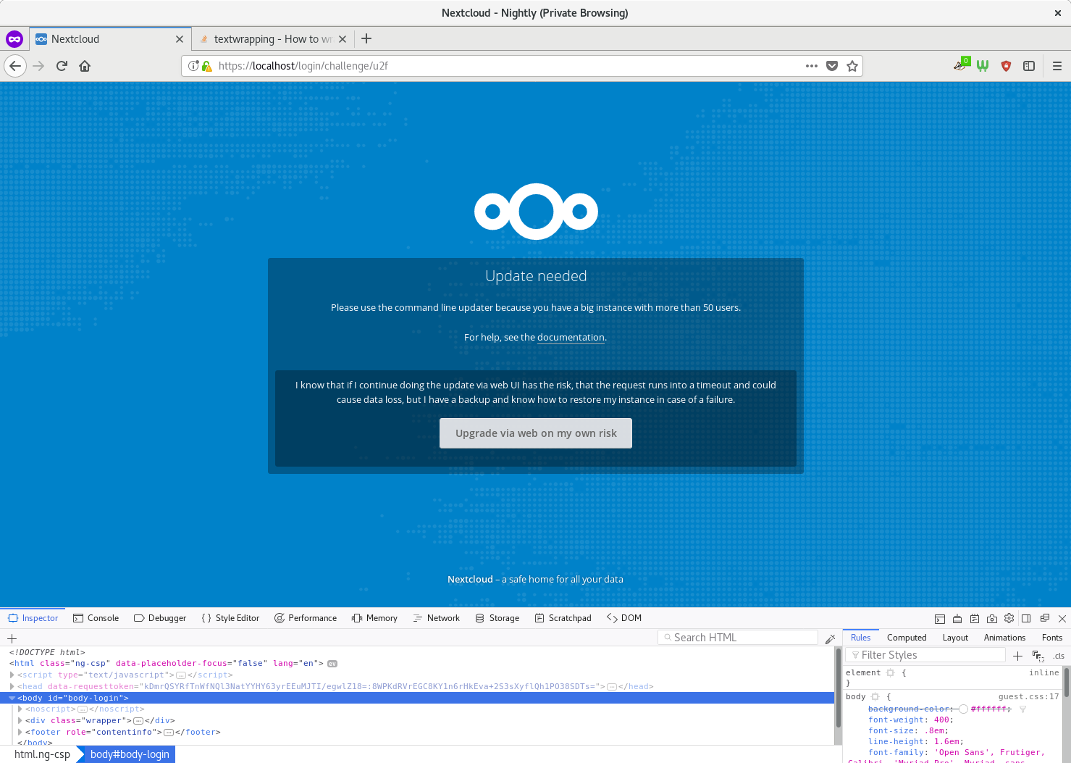The width and height of the screenshot is (1071, 763).
Task: Pick a color with the eyedropper icon
Action: (x=831, y=638)
